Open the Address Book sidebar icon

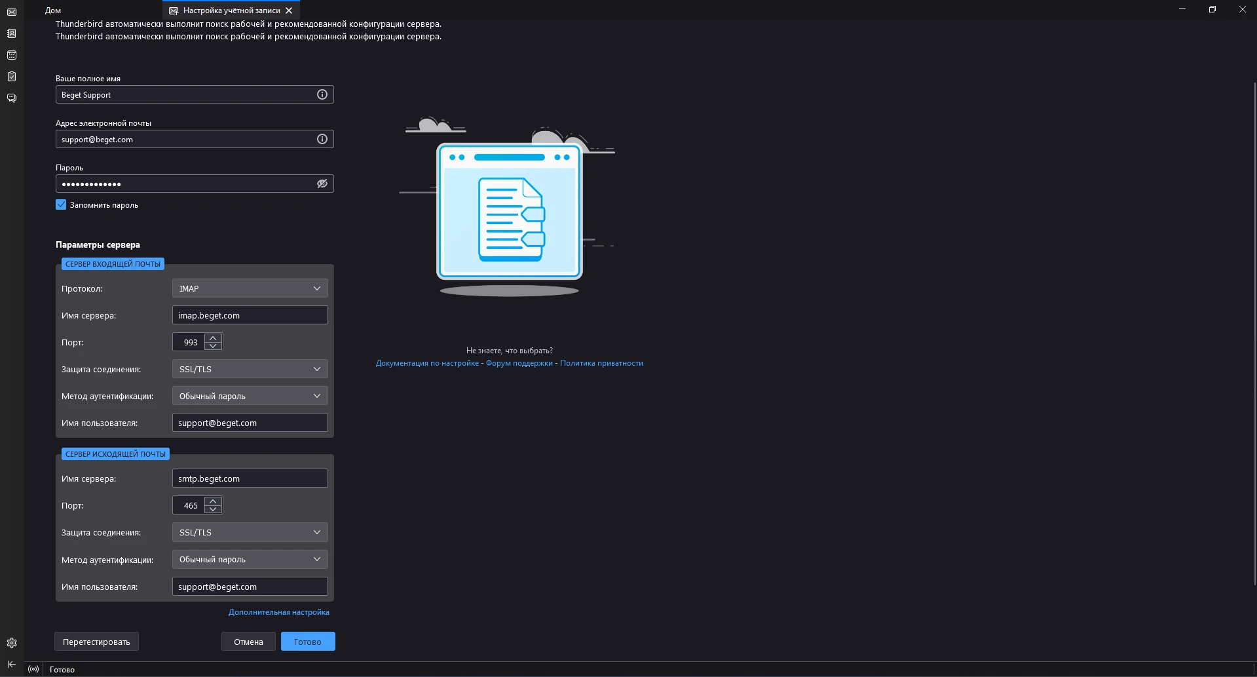coord(12,33)
